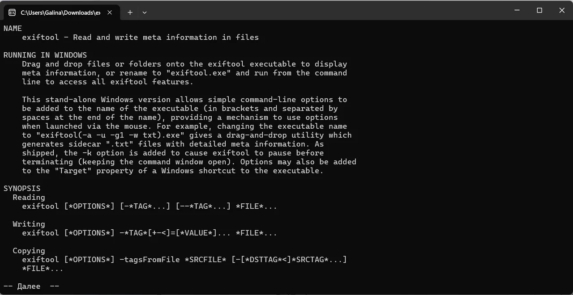
Task: Click the "-- Далее --" pager prompt
Action: pos(31,287)
